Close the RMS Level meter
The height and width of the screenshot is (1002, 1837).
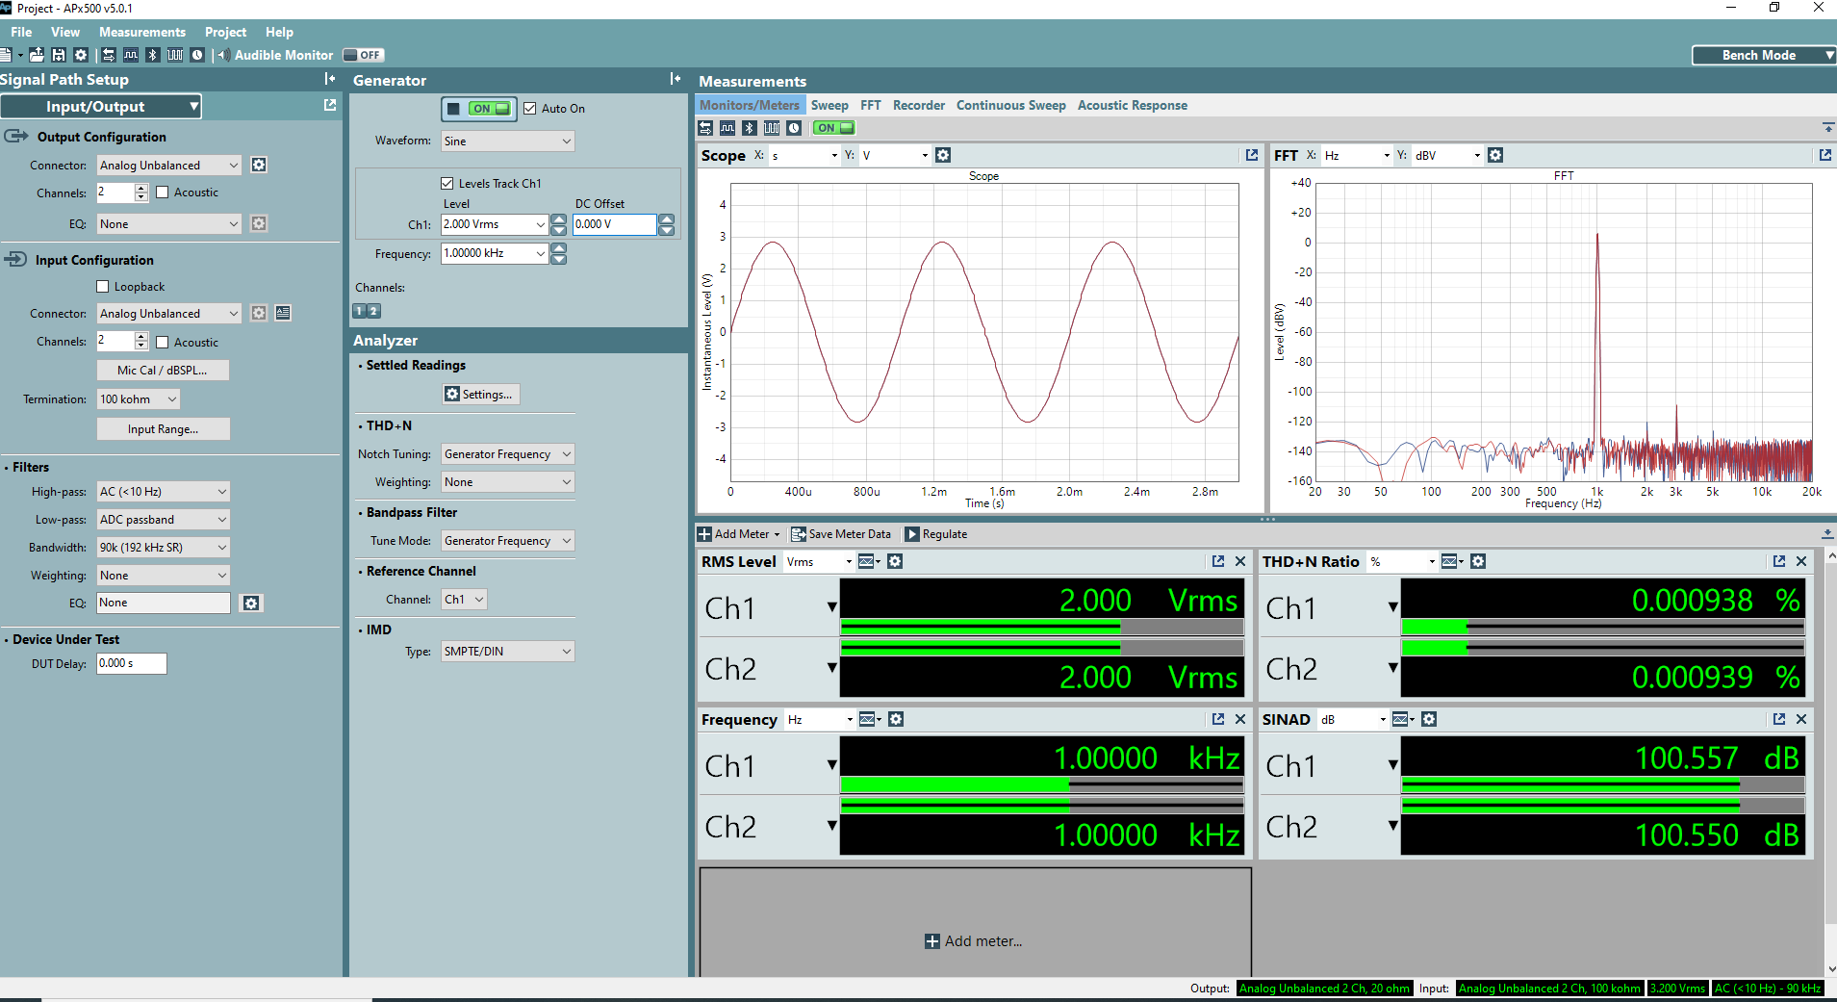(1240, 561)
